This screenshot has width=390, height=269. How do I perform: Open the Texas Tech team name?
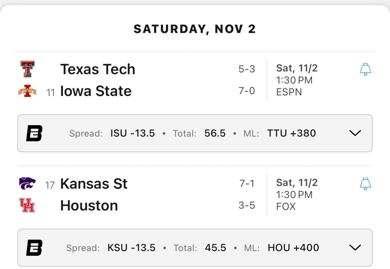click(x=98, y=69)
